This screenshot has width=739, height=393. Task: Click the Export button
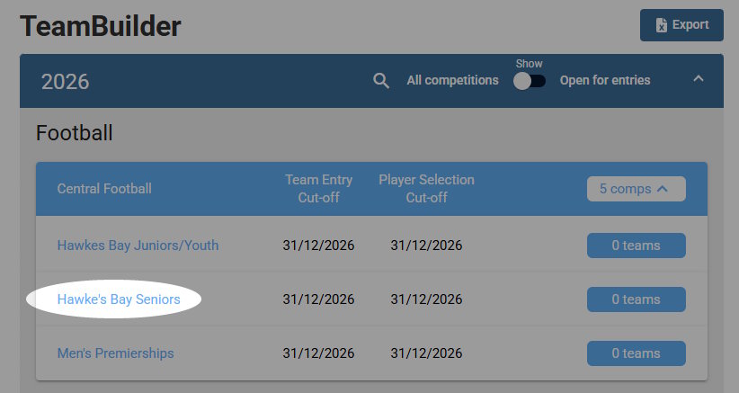[x=681, y=25]
